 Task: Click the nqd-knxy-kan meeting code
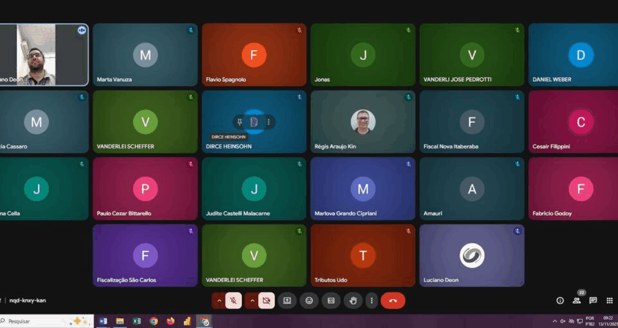[x=28, y=300]
